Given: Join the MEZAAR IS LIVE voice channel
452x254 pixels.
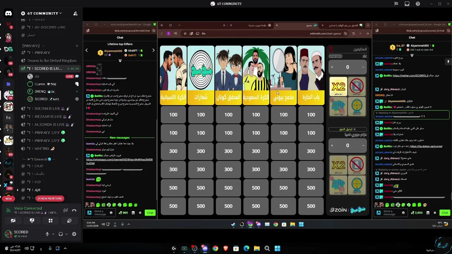Looking at the screenshot, I should point(50,116).
